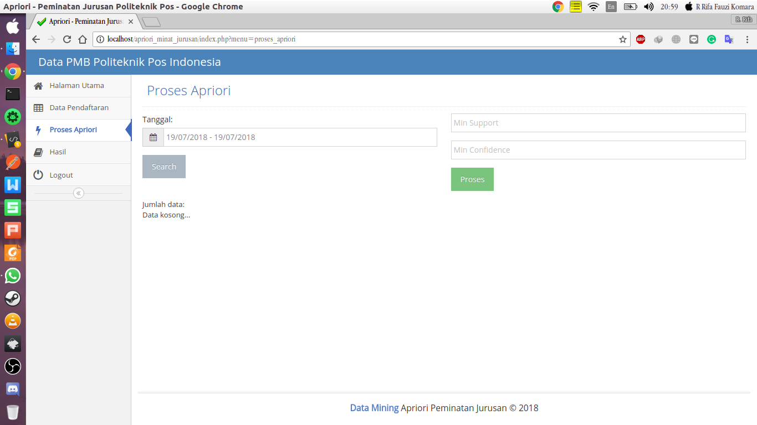This screenshot has width=757, height=425.
Task: Click the Proses Apriori page heading
Action: [189, 91]
